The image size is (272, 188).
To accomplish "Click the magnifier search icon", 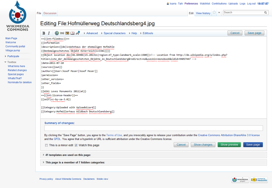I will coord(265,13).
